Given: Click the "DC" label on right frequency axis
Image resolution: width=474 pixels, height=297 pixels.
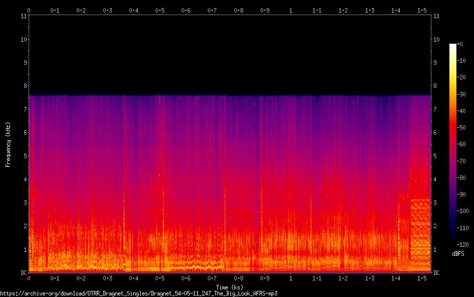Looking at the screenshot, I should click(437, 273).
